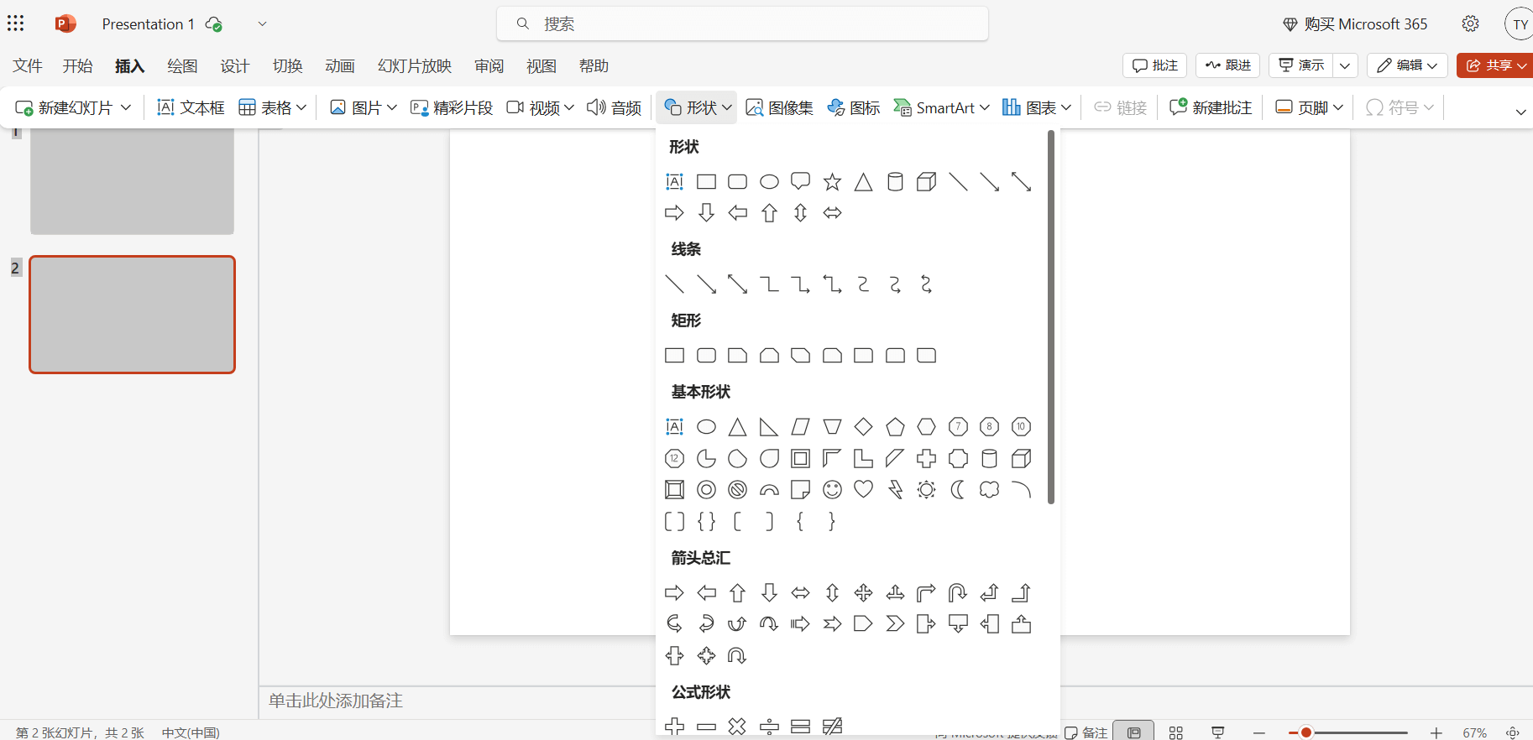Open the 新建幻灯片 dropdown arrow

pos(126,107)
